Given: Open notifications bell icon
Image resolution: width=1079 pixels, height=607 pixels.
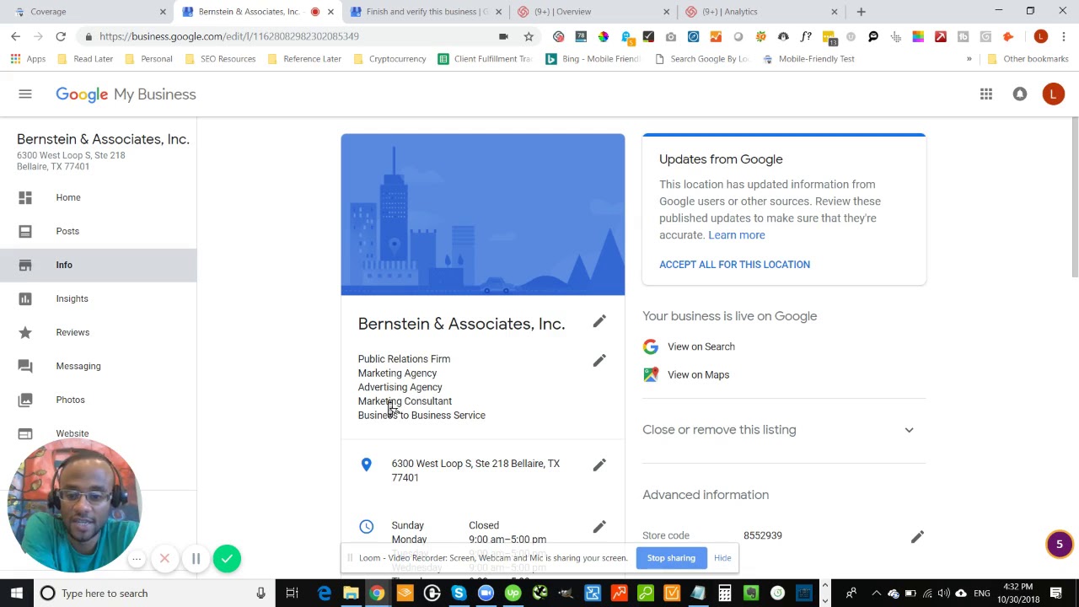Looking at the screenshot, I should (1020, 94).
